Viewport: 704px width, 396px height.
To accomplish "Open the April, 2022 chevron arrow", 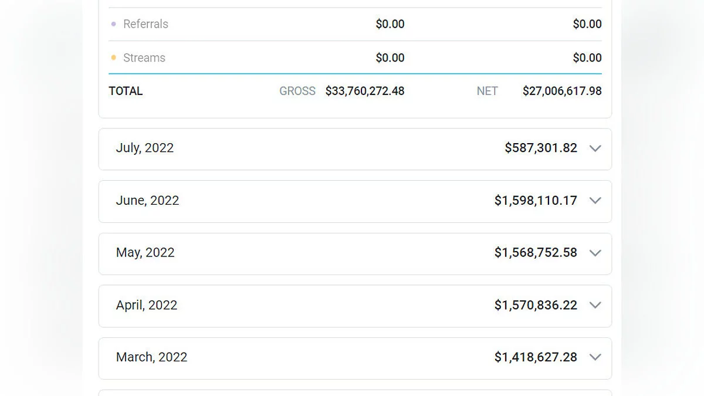I will point(595,305).
